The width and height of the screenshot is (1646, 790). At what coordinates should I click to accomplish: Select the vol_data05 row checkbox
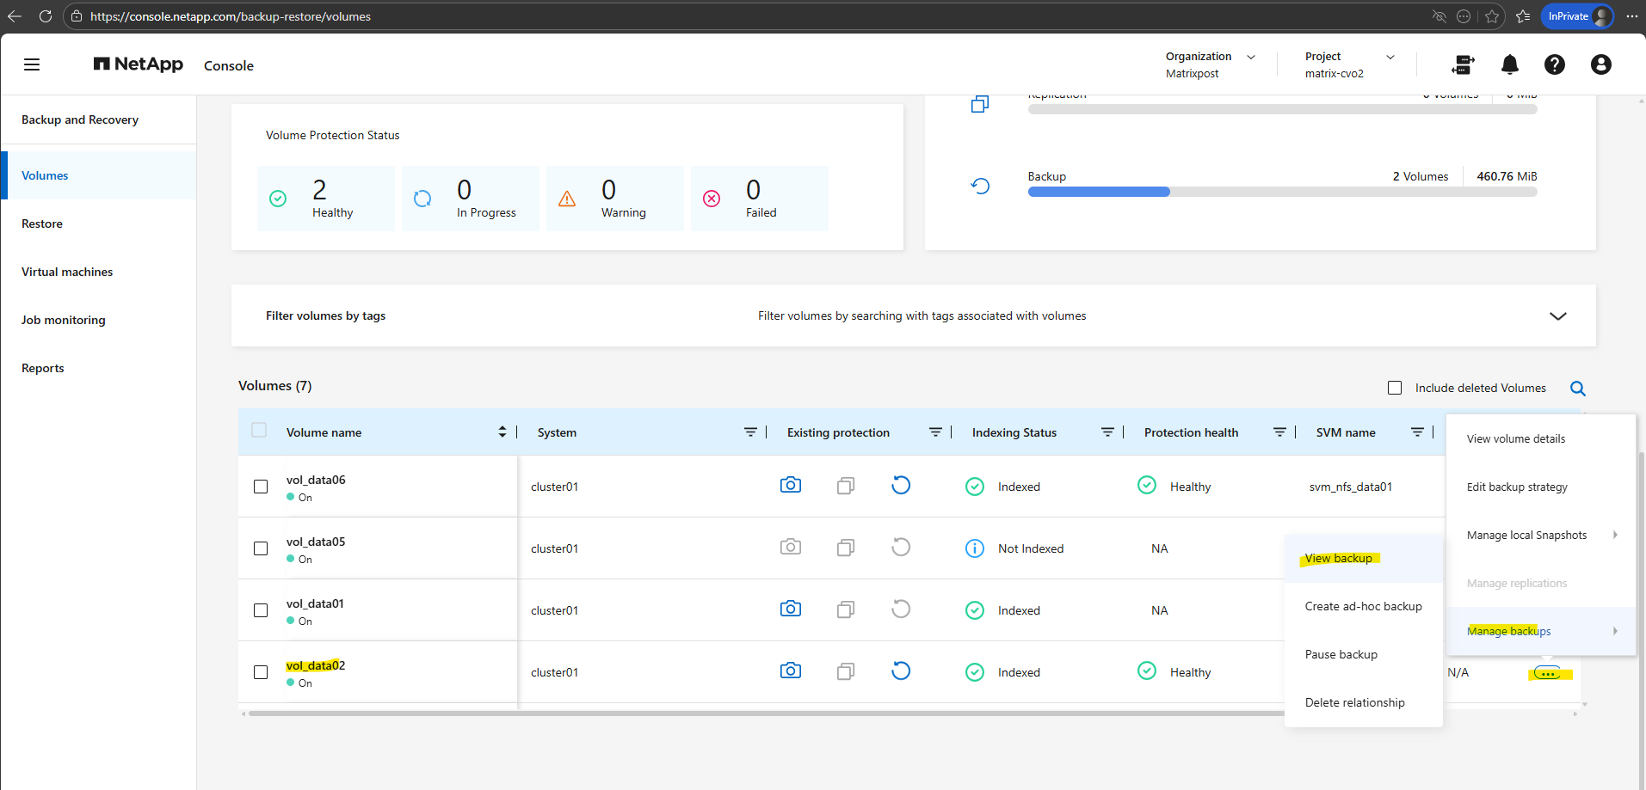coord(261,548)
